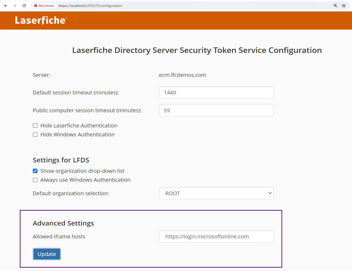Screen dimensions: 352x271
Task: Go back using the browser back arrow
Action: (6, 6)
